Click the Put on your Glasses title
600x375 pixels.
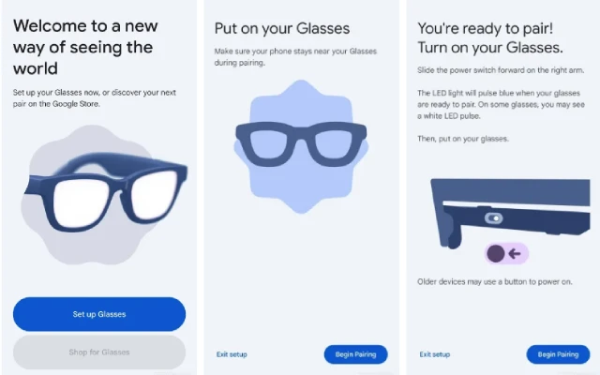coord(282,28)
